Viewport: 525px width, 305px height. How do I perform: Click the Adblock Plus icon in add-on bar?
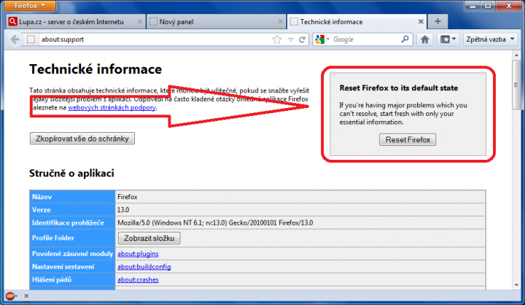(11, 296)
